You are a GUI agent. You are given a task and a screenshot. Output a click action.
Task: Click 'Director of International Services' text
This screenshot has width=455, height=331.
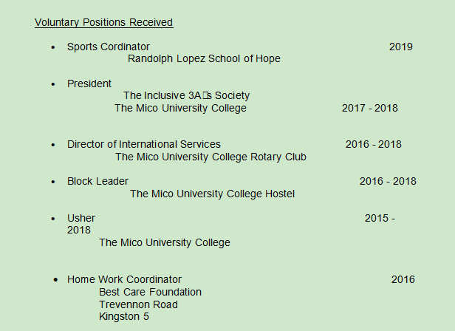pyautogui.click(x=144, y=144)
